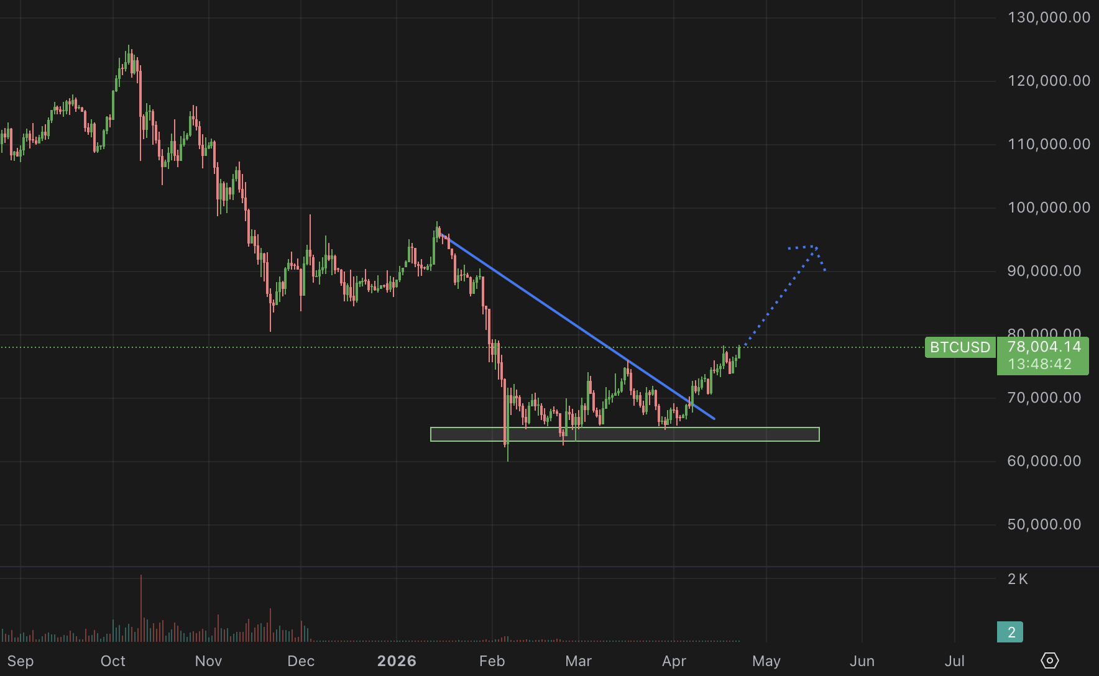The image size is (1099, 676).
Task: Click the teal "2" badge in volume pane
Action: coord(1010,632)
